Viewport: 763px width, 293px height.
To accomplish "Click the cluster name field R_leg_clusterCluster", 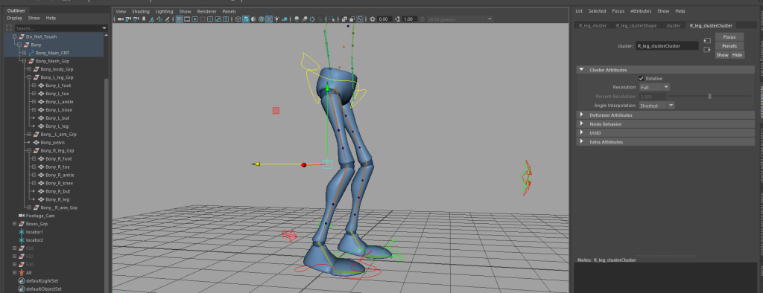I will 667,45.
